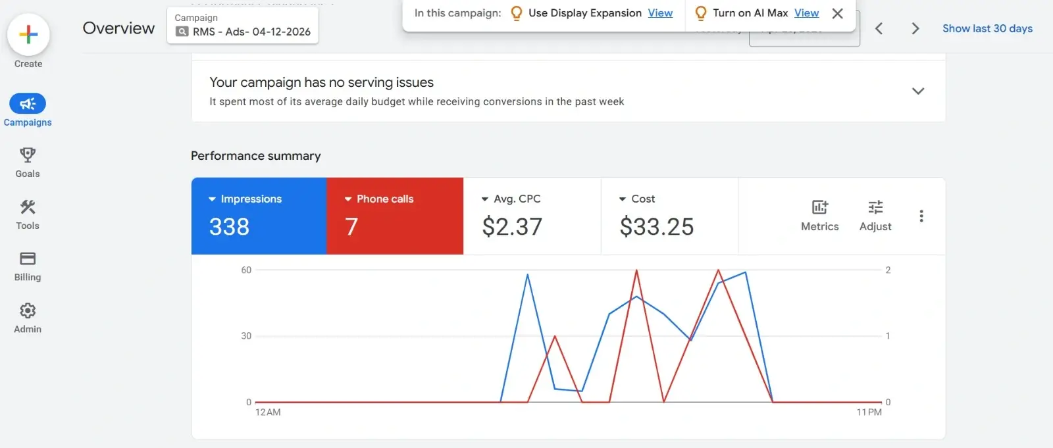Open the Billing card icon
Viewport: 1053px width, 448px height.
[28, 259]
